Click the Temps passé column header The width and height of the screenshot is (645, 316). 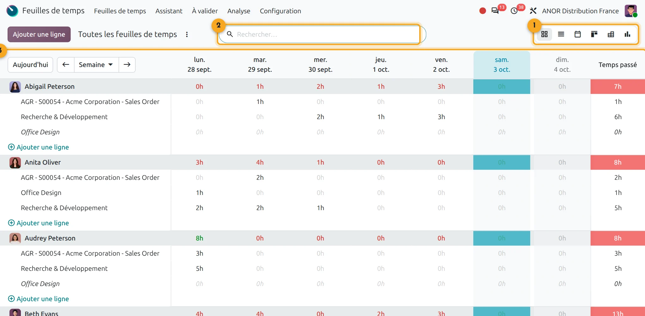(x=617, y=65)
